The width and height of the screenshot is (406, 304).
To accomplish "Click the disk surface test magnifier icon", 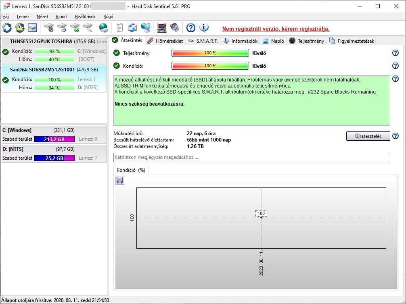I will (88, 28).
